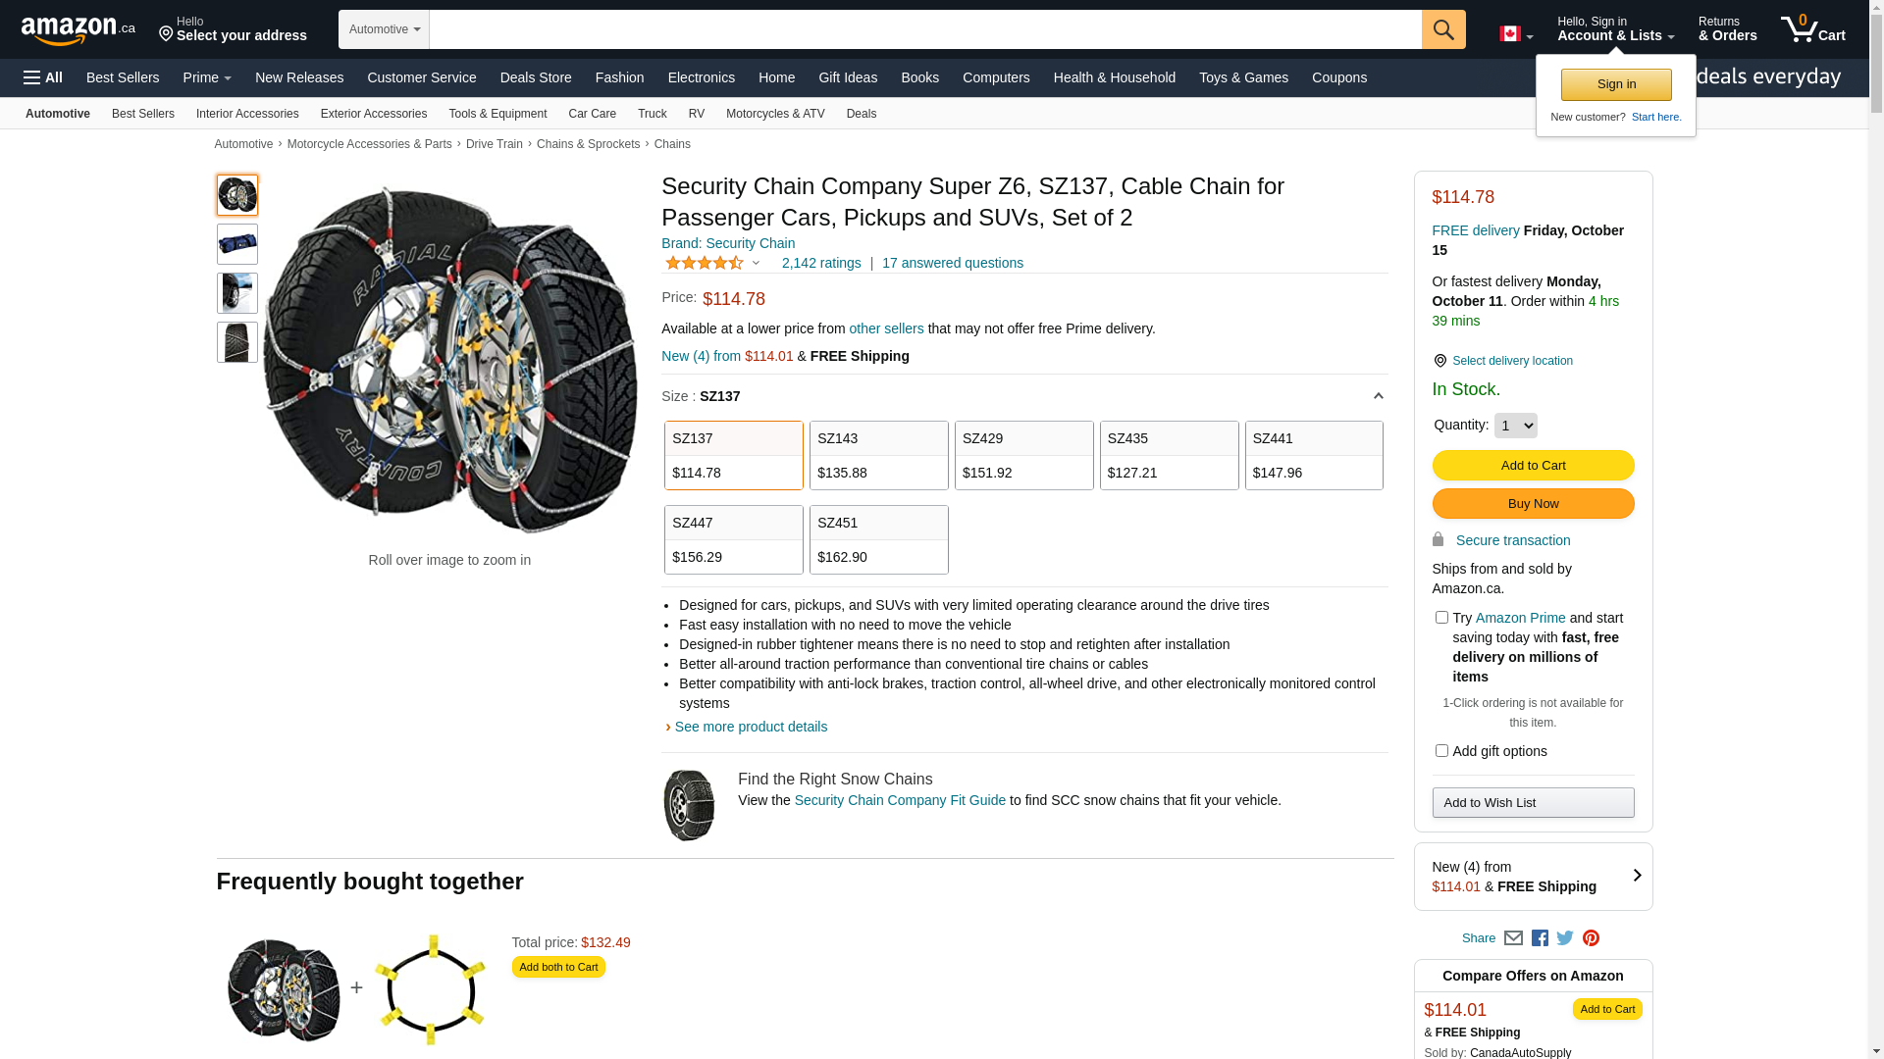Viewport: 1884px width, 1059px height.
Task: Go to Car Care subcategory tab
Action: pos(592,114)
